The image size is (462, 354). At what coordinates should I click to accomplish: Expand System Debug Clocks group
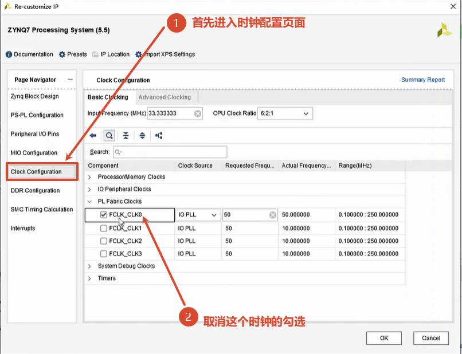(89, 266)
